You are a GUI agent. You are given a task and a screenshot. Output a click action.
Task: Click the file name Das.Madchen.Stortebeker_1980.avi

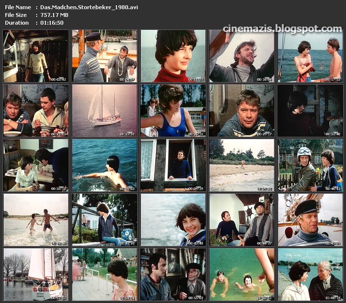[89, 7]
